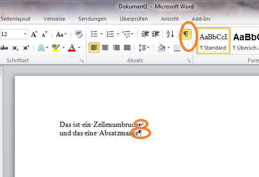Image resolution: width=259 pixels, height=177 pixels.
Task: Open the Ansicht tab
Action: pos(170,19)
